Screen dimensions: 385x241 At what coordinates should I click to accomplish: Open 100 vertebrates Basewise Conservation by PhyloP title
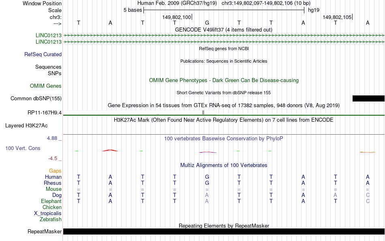click(224, 139)
